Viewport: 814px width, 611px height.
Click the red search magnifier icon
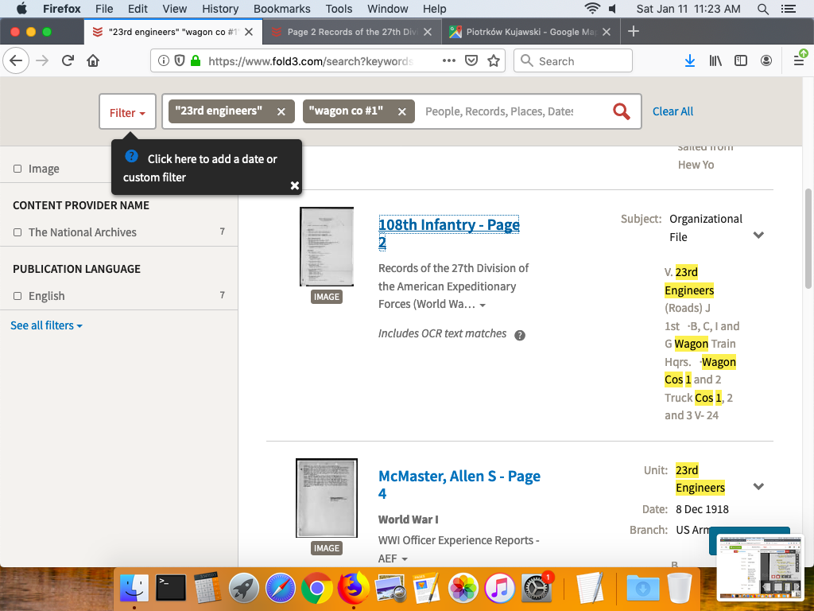coord(621,111)
